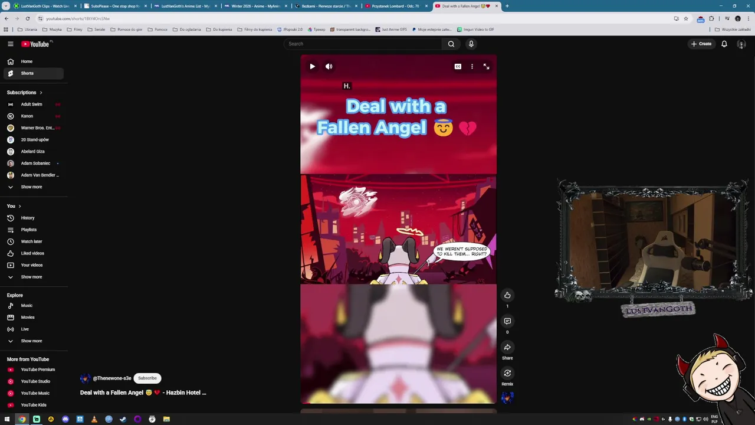Screen dimensions: 755x425
Task: Expand the You section arrow
Action: coord(19,206)
